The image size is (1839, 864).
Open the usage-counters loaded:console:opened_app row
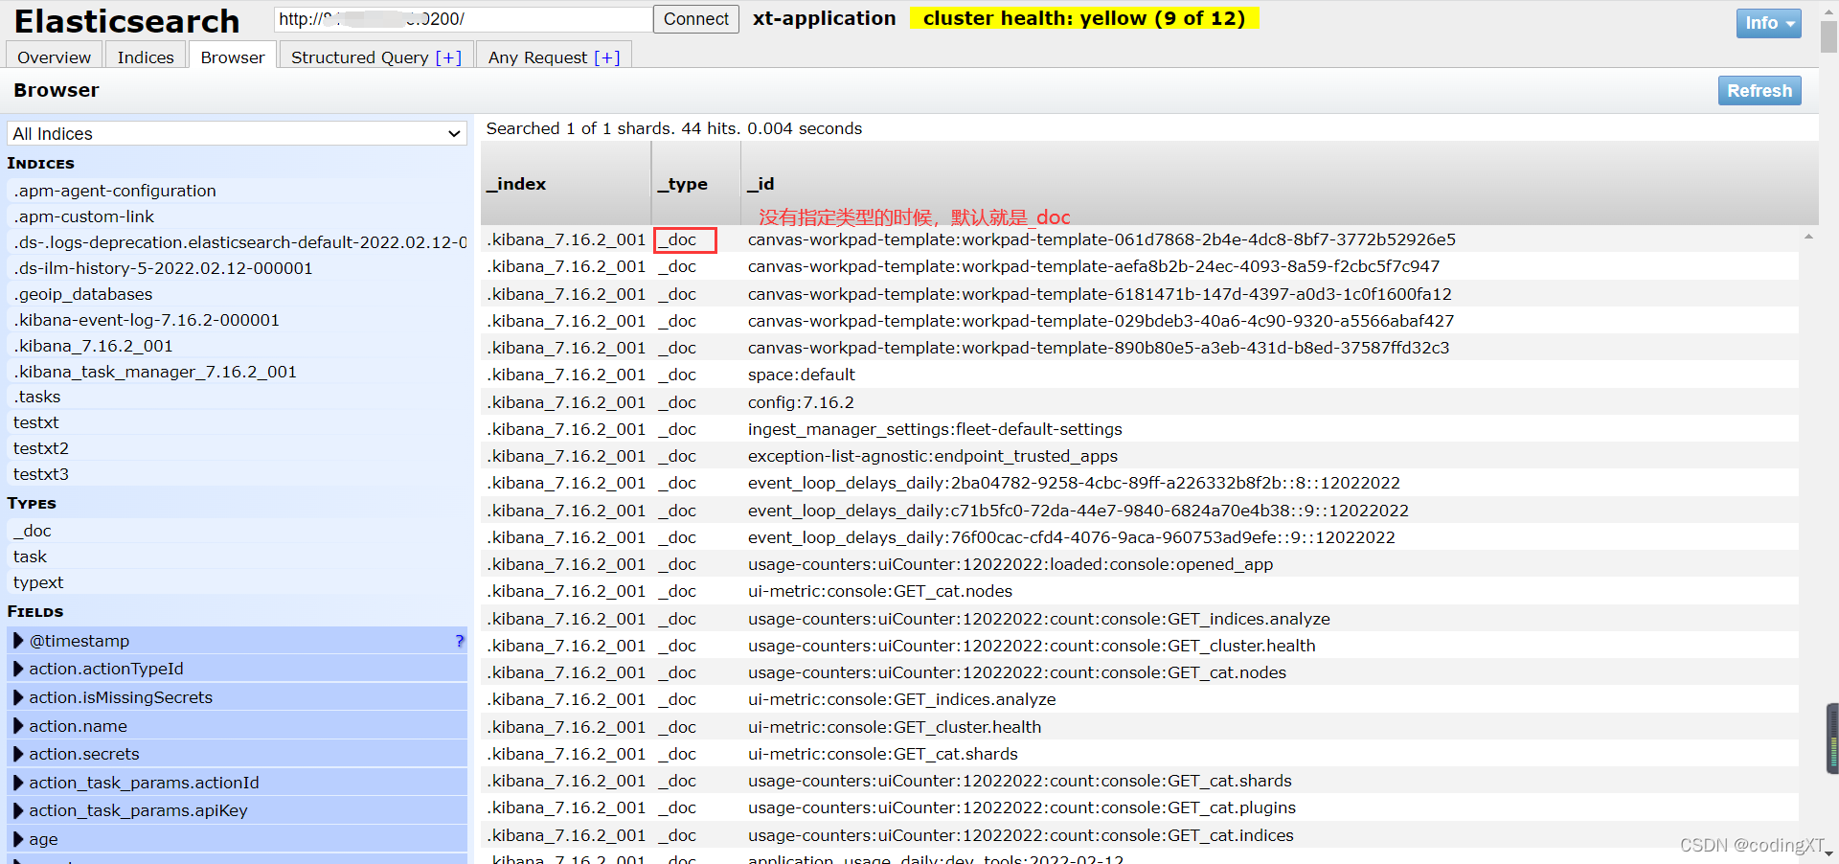click(x=1140, y=564)
